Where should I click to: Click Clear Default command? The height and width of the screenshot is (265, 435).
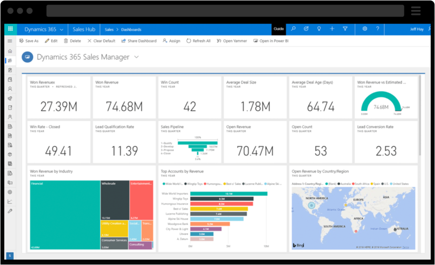(x=101, y=41)
